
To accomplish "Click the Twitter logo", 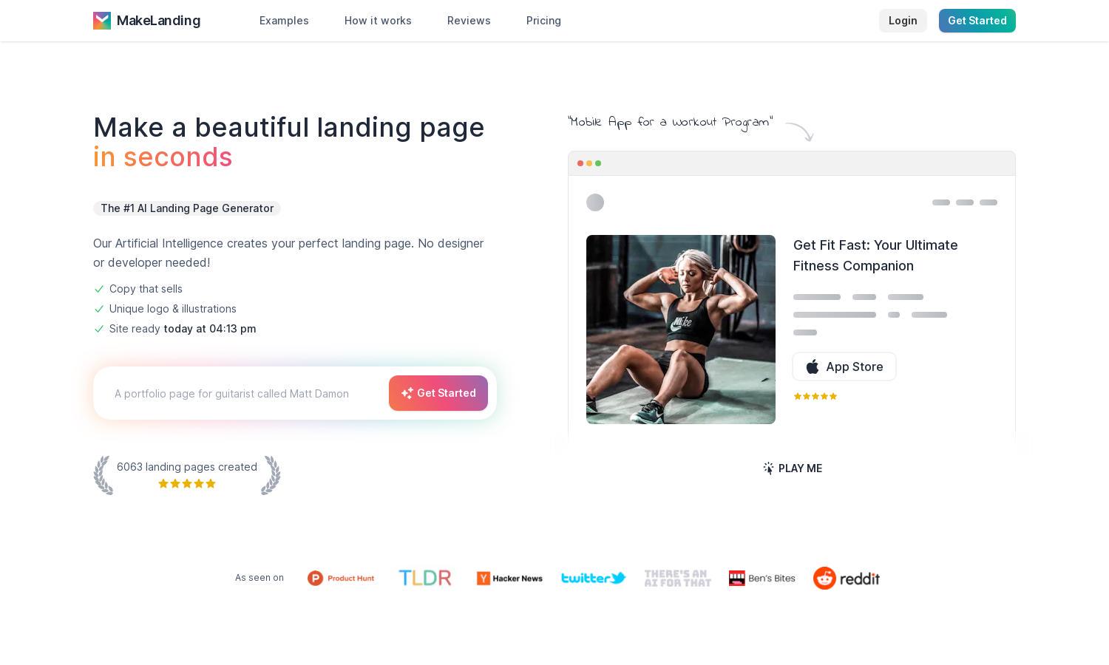I will point(594,578).
